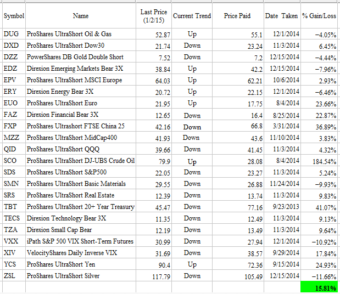Click Direxion Technology Bear 3X cell
Viewport: 340px width, 294px height.
point(81,218)
